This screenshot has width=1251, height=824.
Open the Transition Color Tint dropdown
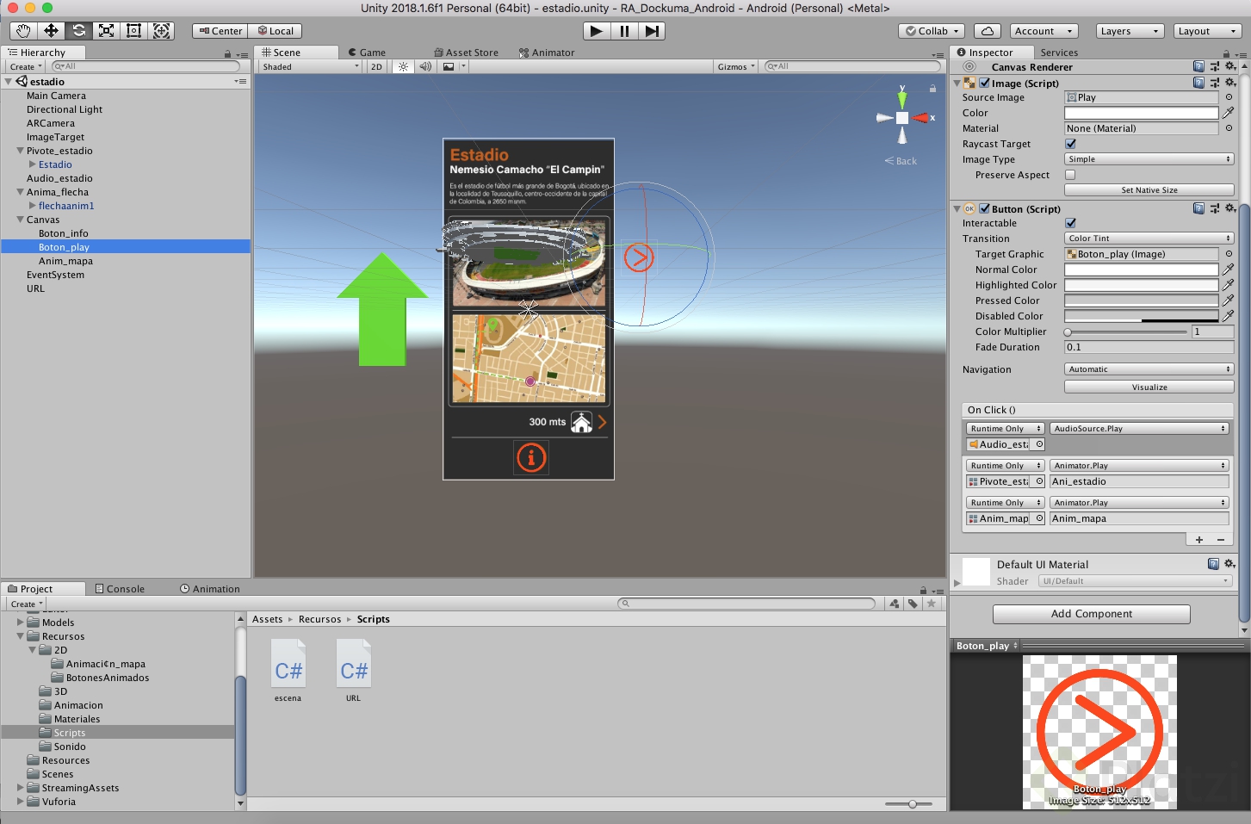(1149, 239)
